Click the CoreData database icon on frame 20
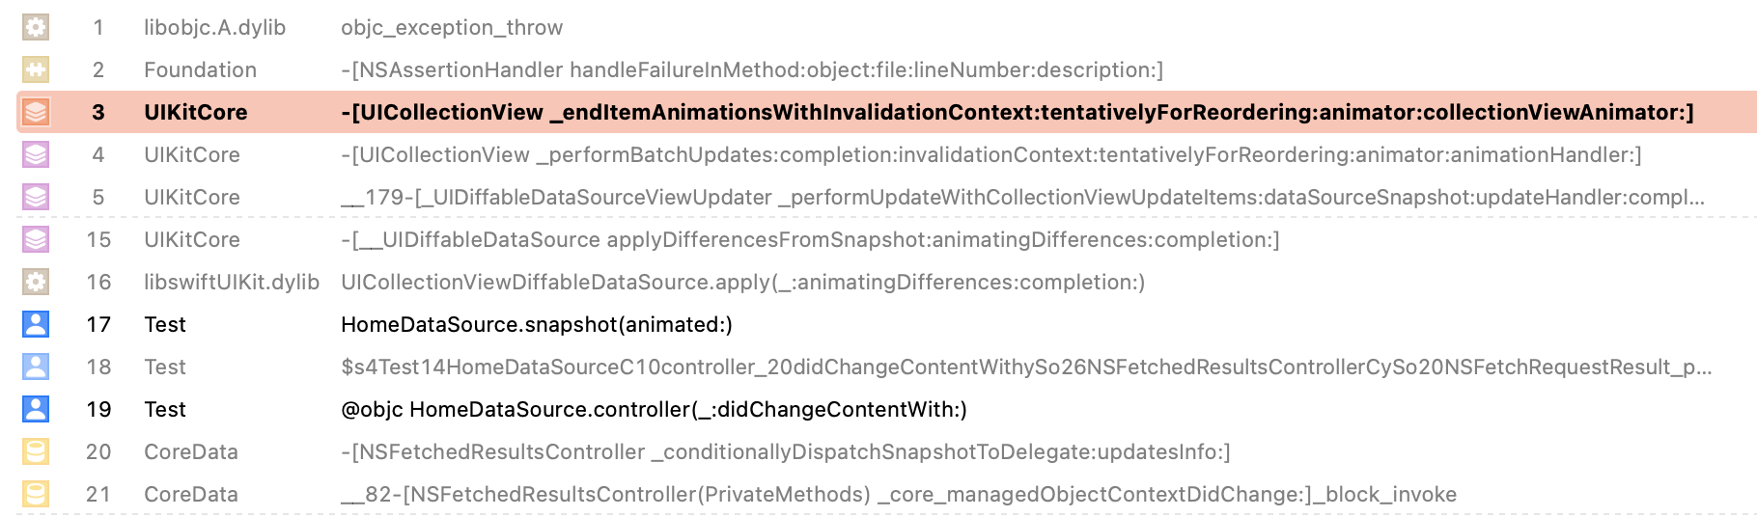Image resolution: width=1757 pixels, height=517 pixels. coord(36,451)
